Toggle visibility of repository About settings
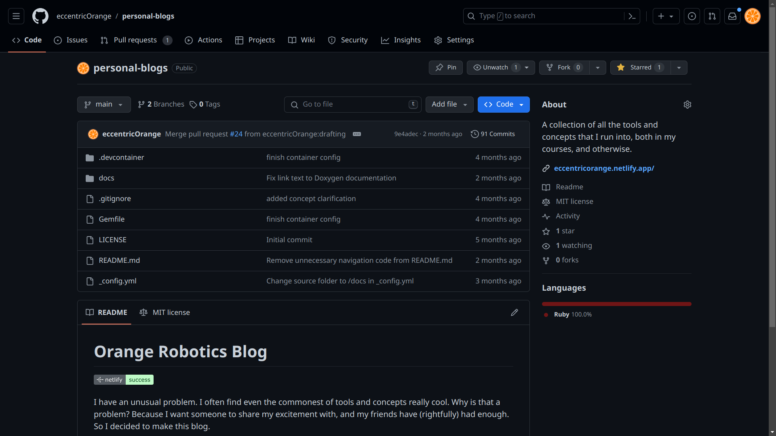The width and height of the screenshot is (776, 436). coord(687,104)
